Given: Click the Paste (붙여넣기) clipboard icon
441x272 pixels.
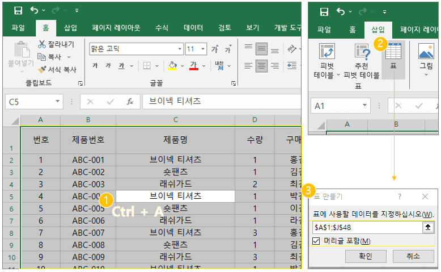Looking at the screenshot, I should pyautogui.click(x=22, y=49).
